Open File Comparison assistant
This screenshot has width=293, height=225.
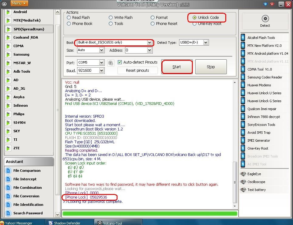tap(27, 171)
